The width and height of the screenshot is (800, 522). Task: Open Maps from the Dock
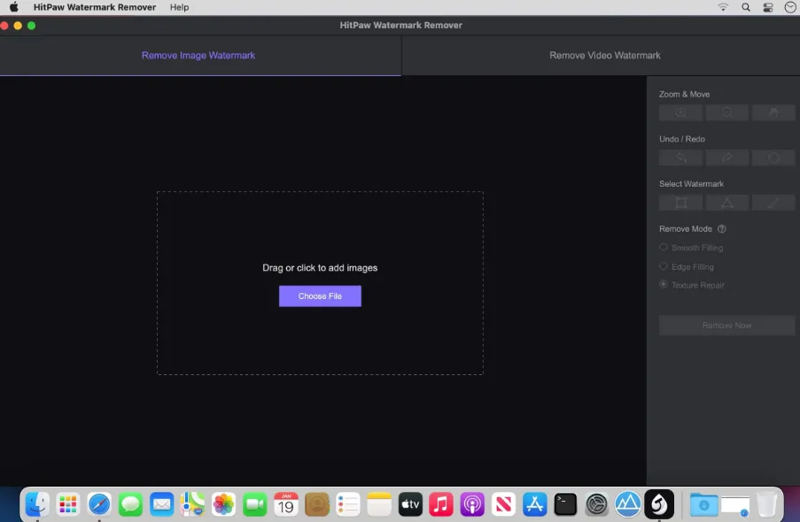192,504
